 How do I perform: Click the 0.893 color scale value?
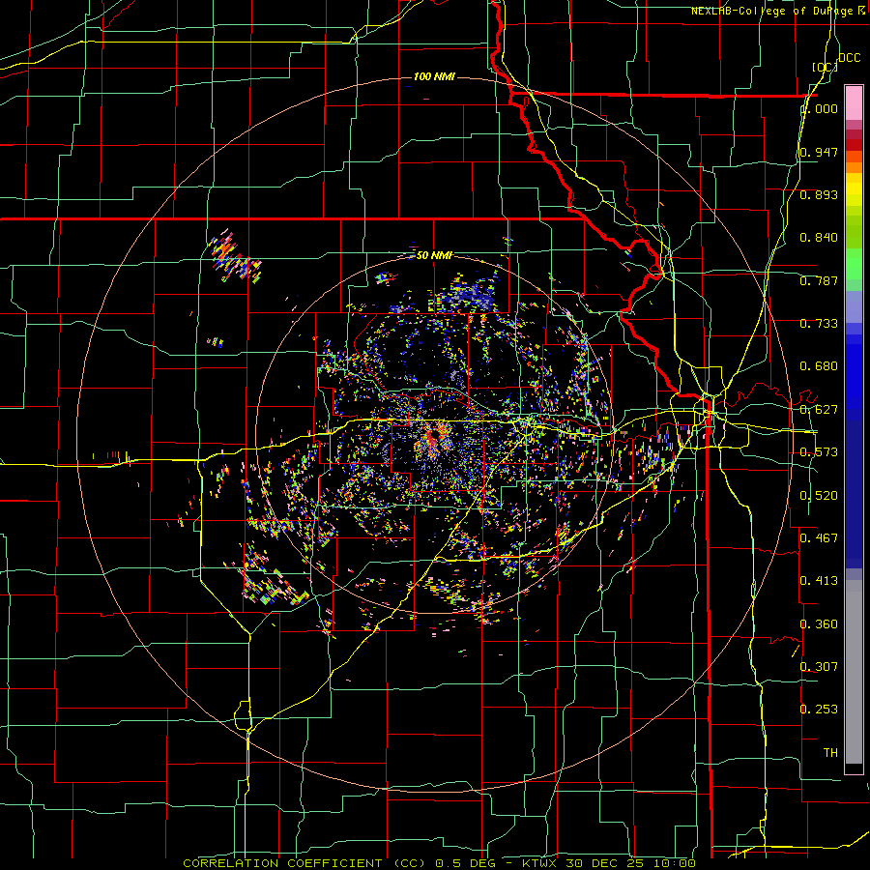click(x=819, y=194)
